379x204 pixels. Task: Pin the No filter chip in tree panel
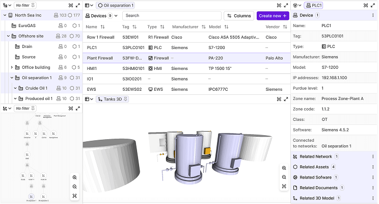(x=33, y=5)
